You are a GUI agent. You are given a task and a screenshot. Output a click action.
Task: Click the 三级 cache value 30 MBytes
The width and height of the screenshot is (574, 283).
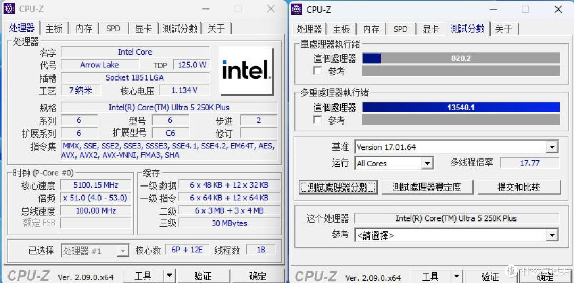[229, 223]
